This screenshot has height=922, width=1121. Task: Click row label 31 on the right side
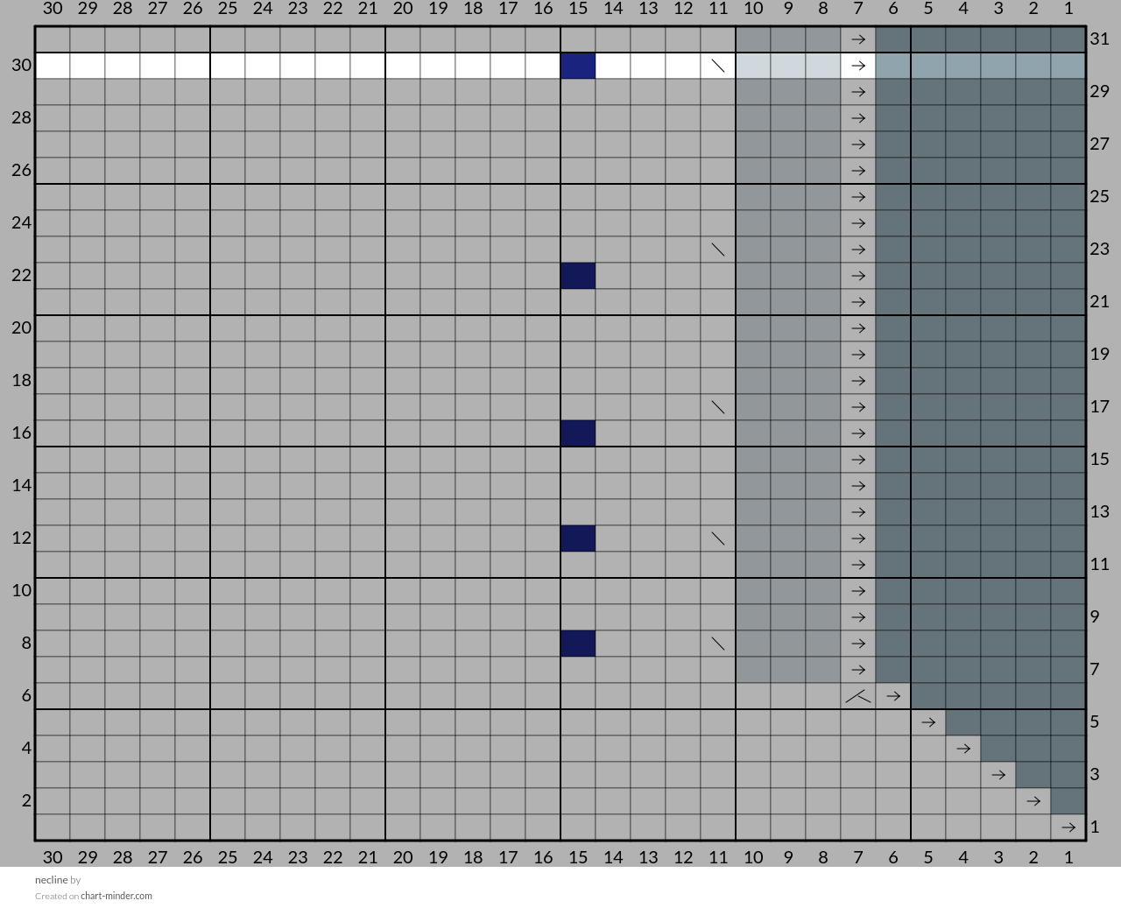coord(1100,39)
